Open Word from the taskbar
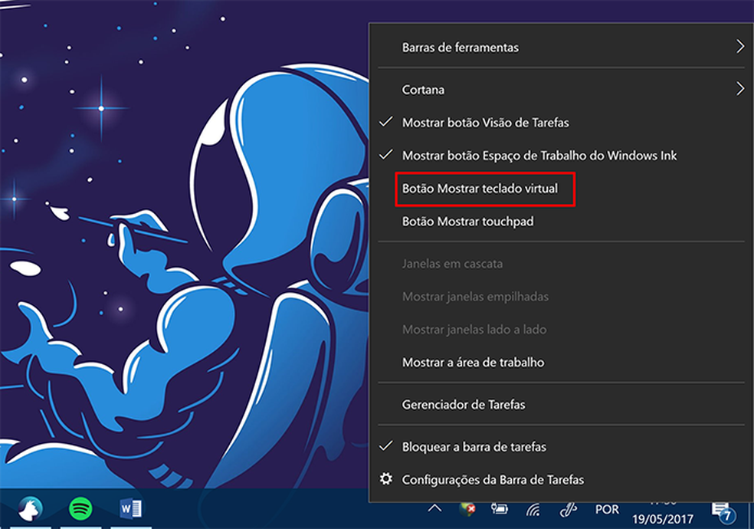Viewport: 754px width, 529px height. coord(131,508)
